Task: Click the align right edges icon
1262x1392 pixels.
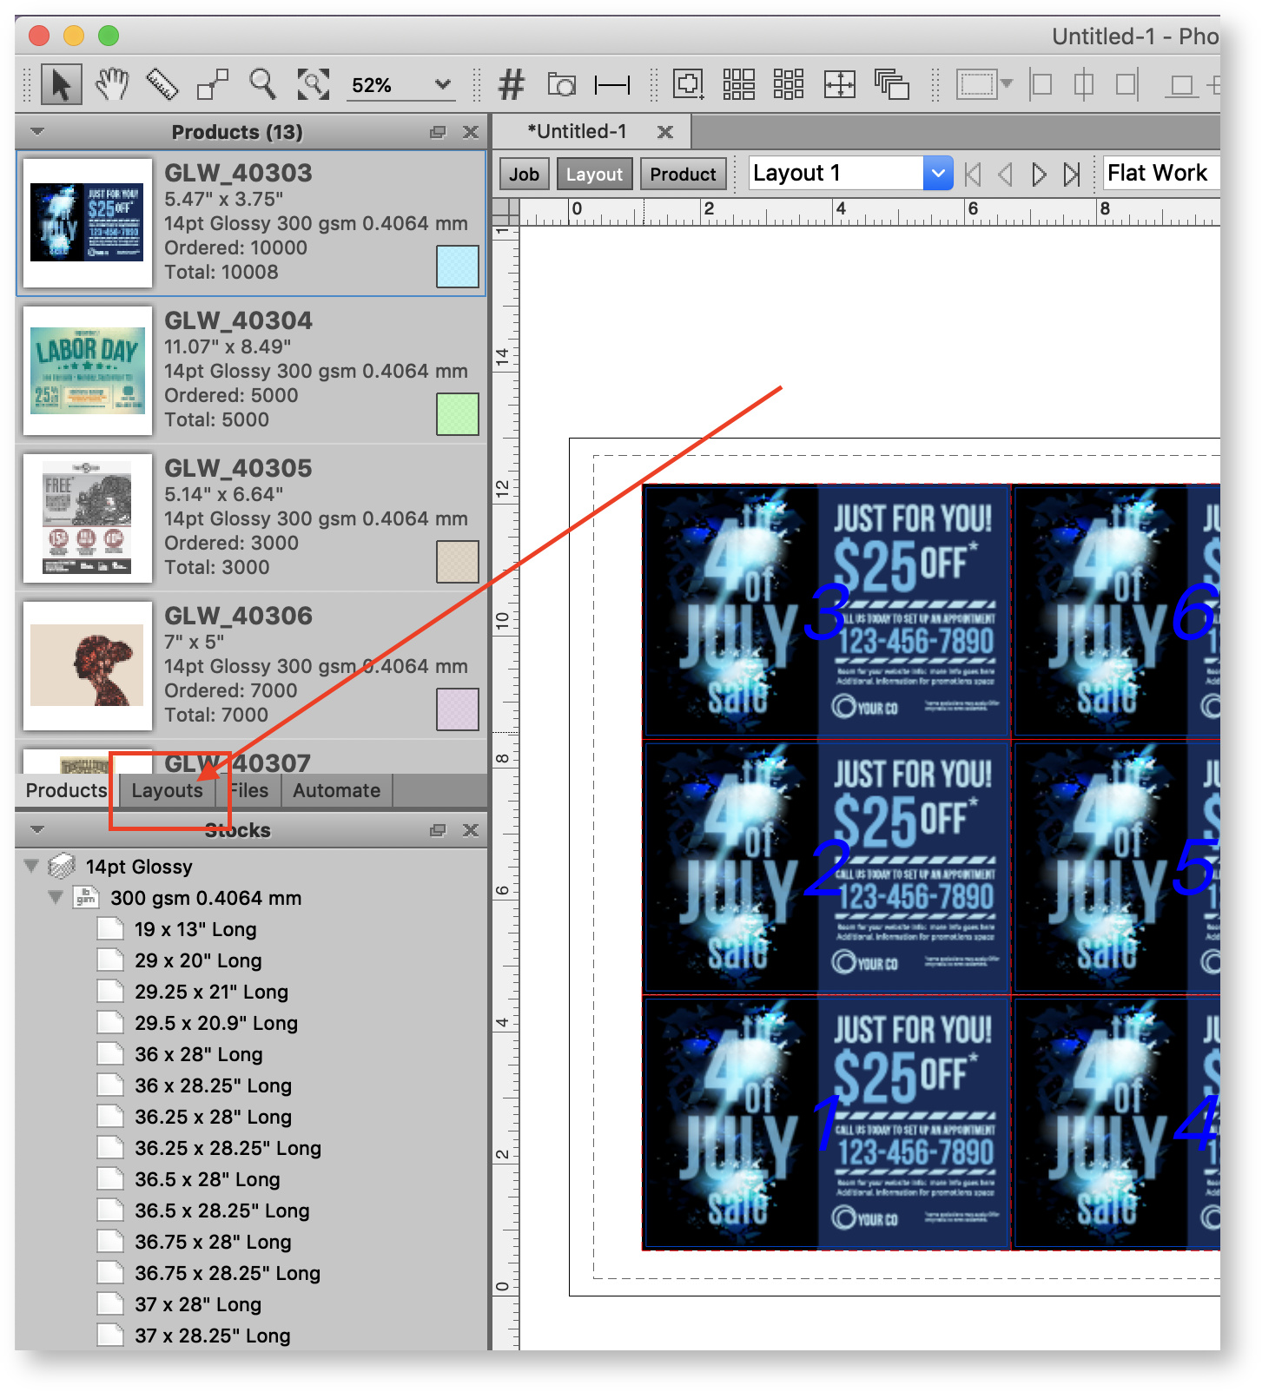Action: (x=1127, y=84)
